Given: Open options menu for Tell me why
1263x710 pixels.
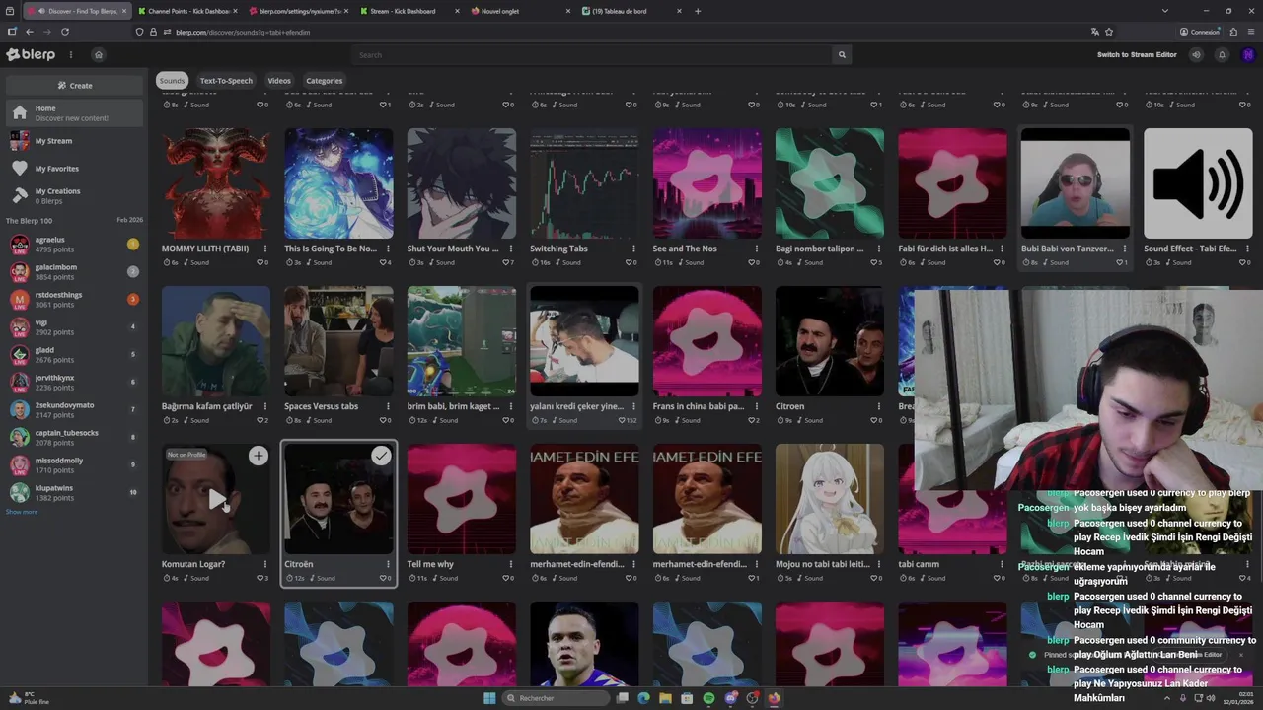Looking at the screenshot, I should click(511, 564).
